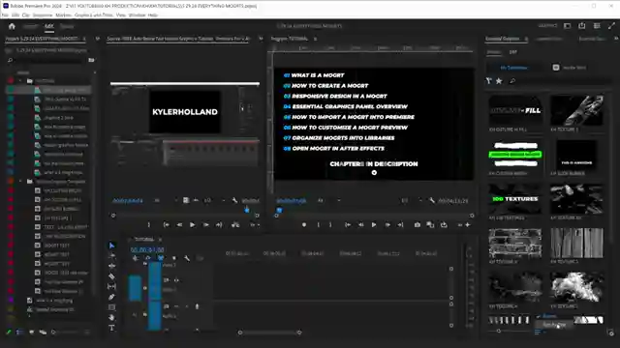Open Program monitor playback resolution dropdown
The image size is (620, 348).
click(411, 200)
